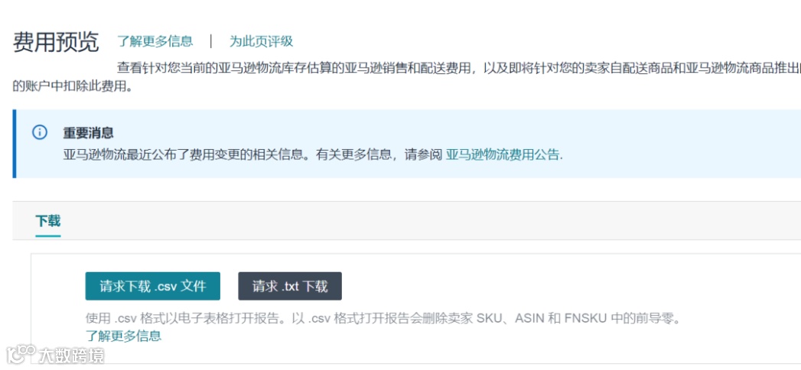Click the 费用预览 page heading
This screenshot has width=801, height=370.
tap(56, 42)
